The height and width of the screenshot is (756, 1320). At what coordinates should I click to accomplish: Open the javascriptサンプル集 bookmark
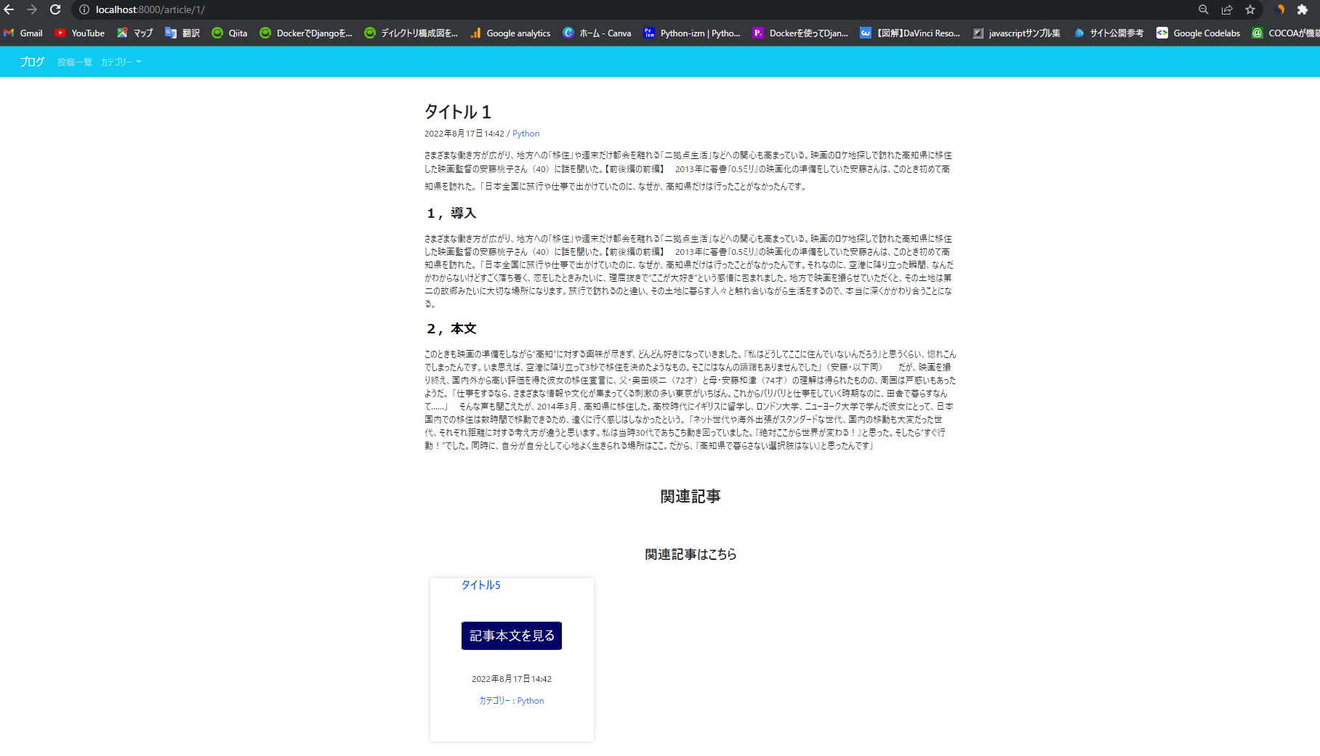pos(1016,33)
